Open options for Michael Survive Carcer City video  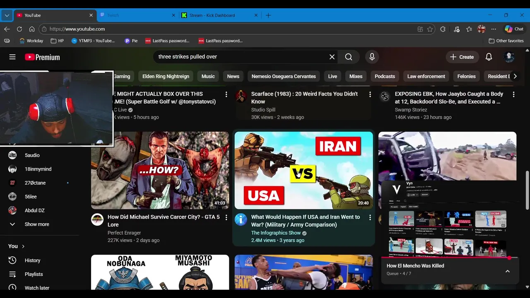[226, 217]
